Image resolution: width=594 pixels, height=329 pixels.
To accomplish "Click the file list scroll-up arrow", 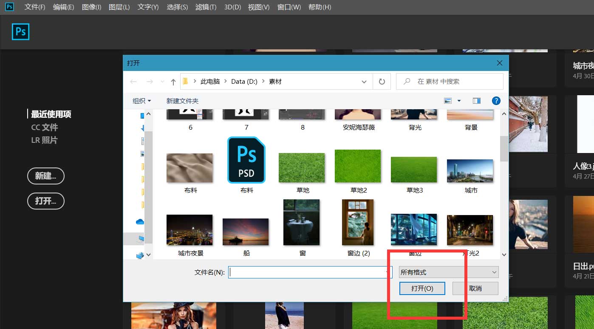I will point(504,114).
